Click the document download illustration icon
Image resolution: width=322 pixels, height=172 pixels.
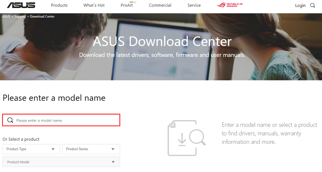[x=186, y=138]
